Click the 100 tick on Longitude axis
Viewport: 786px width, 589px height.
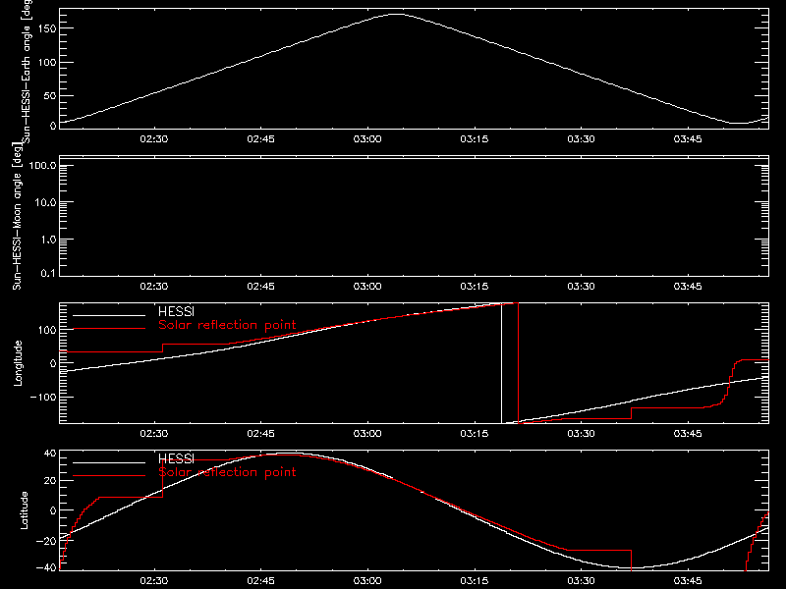(x=46, y=330)
